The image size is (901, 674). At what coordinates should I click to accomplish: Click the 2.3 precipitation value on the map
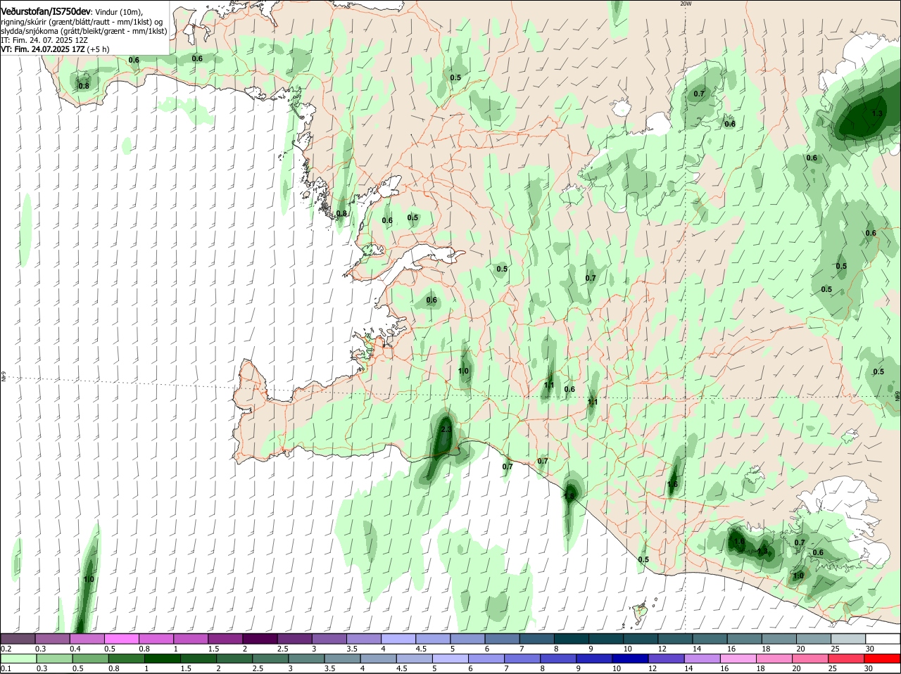pyautogui.click(x=446, y=429)
